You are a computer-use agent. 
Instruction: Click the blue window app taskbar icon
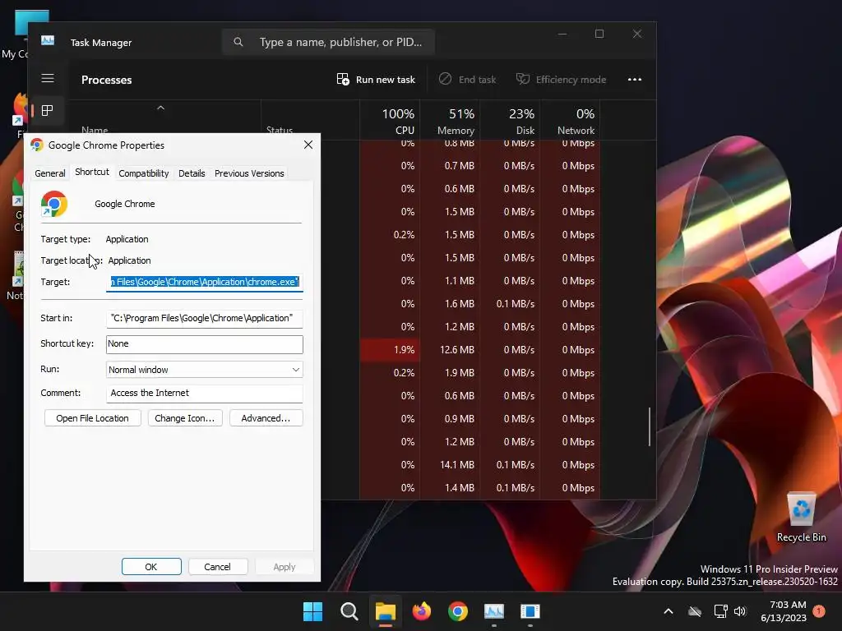(530, 611)
